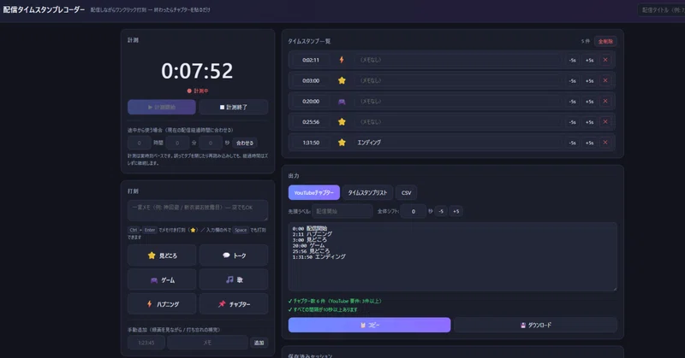Edit the エンディング memo field
Screen dimensions: 685x358
click(x=458, y=142)
